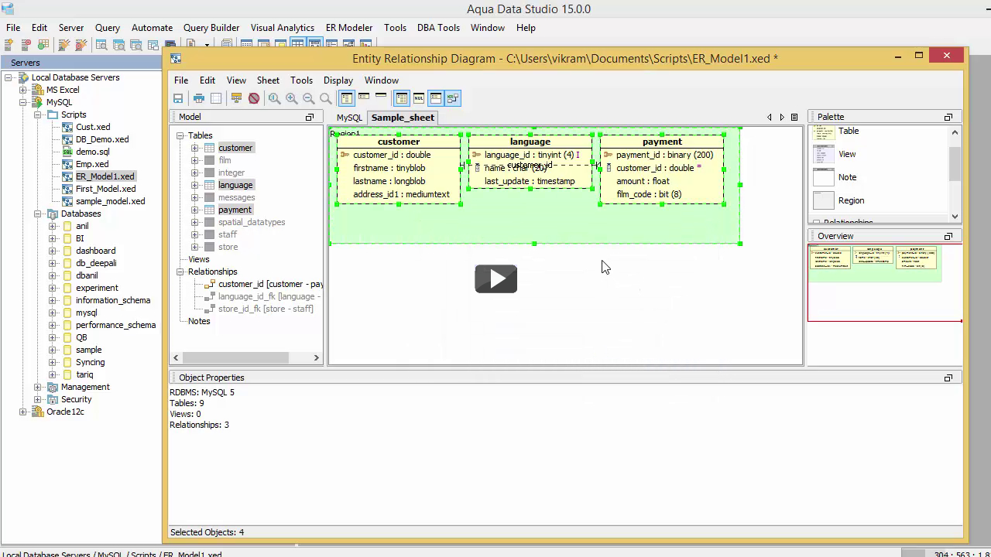This screenshot has height=557, width=991.
Task: Click 'address_id1 : mediumtext' field in customer entity
Action: point(401,194)
